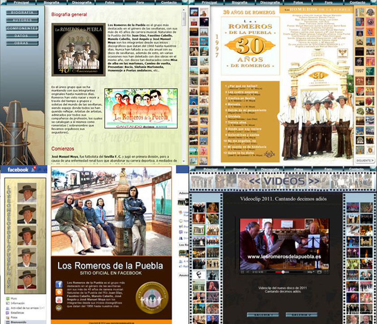This screenshot has height=324, width=377.
Task: Click the 30 Años de Romeros album cover
Action: tap(250, 46)
